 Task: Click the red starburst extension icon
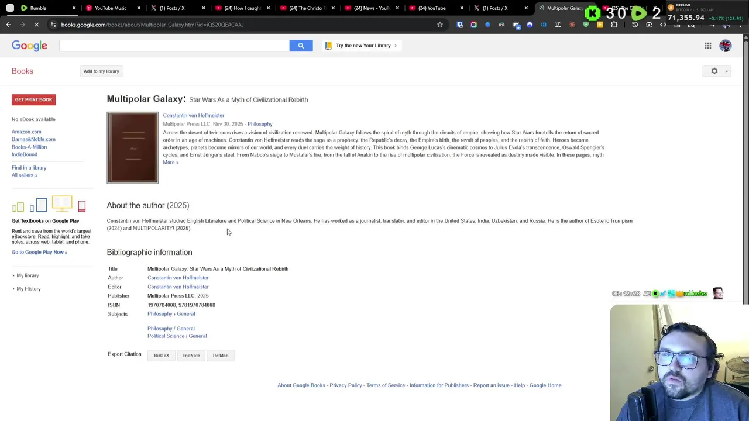click(x=572, y=25)
